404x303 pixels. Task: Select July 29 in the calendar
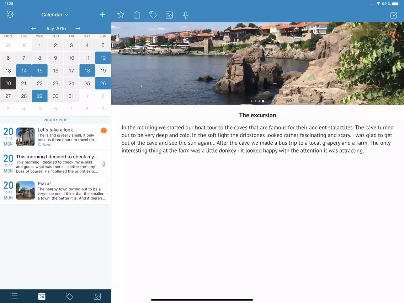(x=40, y=96)
